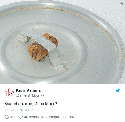Image resolution: width=125 pixels, height=122 pixels.
Task: Like the tweet with the heart icon
Action: tap(7, 117)
